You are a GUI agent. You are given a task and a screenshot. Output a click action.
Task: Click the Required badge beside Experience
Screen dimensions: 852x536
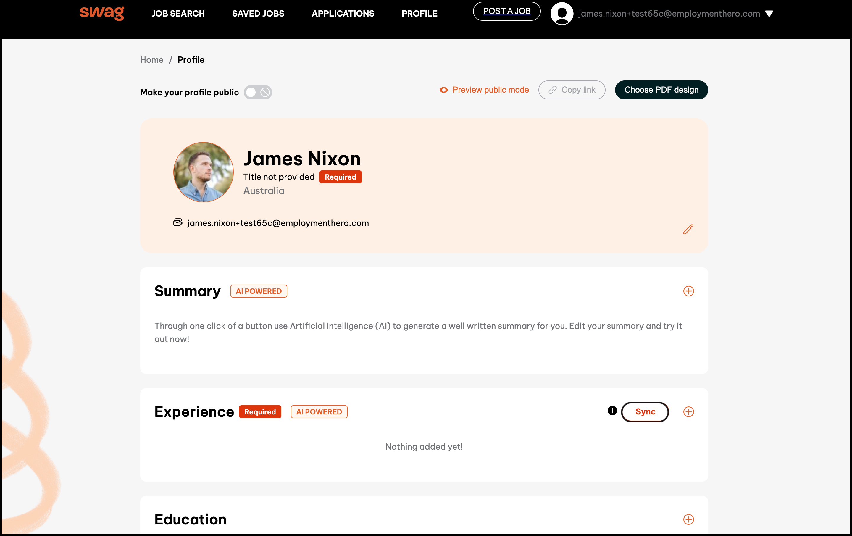(x=260, y=412)
